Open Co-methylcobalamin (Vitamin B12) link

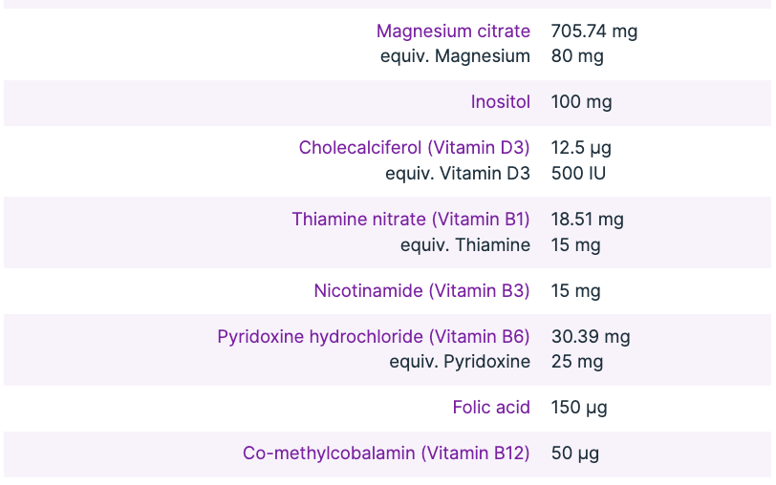coord(386,453)
